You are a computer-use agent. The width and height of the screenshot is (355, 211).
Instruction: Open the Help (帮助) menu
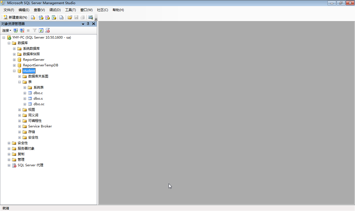[x=118, y=10]
